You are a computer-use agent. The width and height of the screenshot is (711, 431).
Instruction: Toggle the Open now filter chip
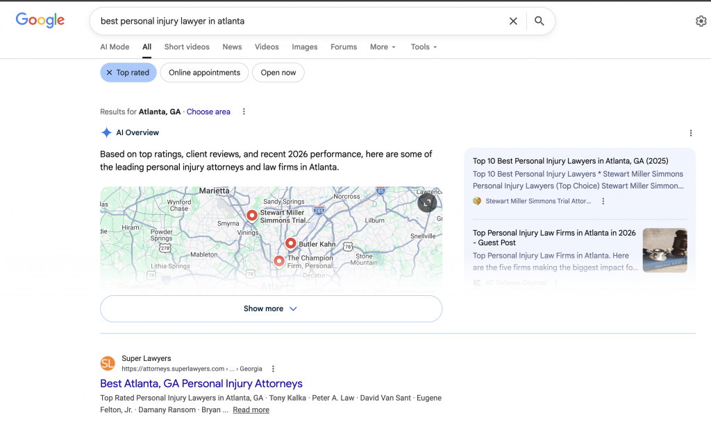pos(278,73)
